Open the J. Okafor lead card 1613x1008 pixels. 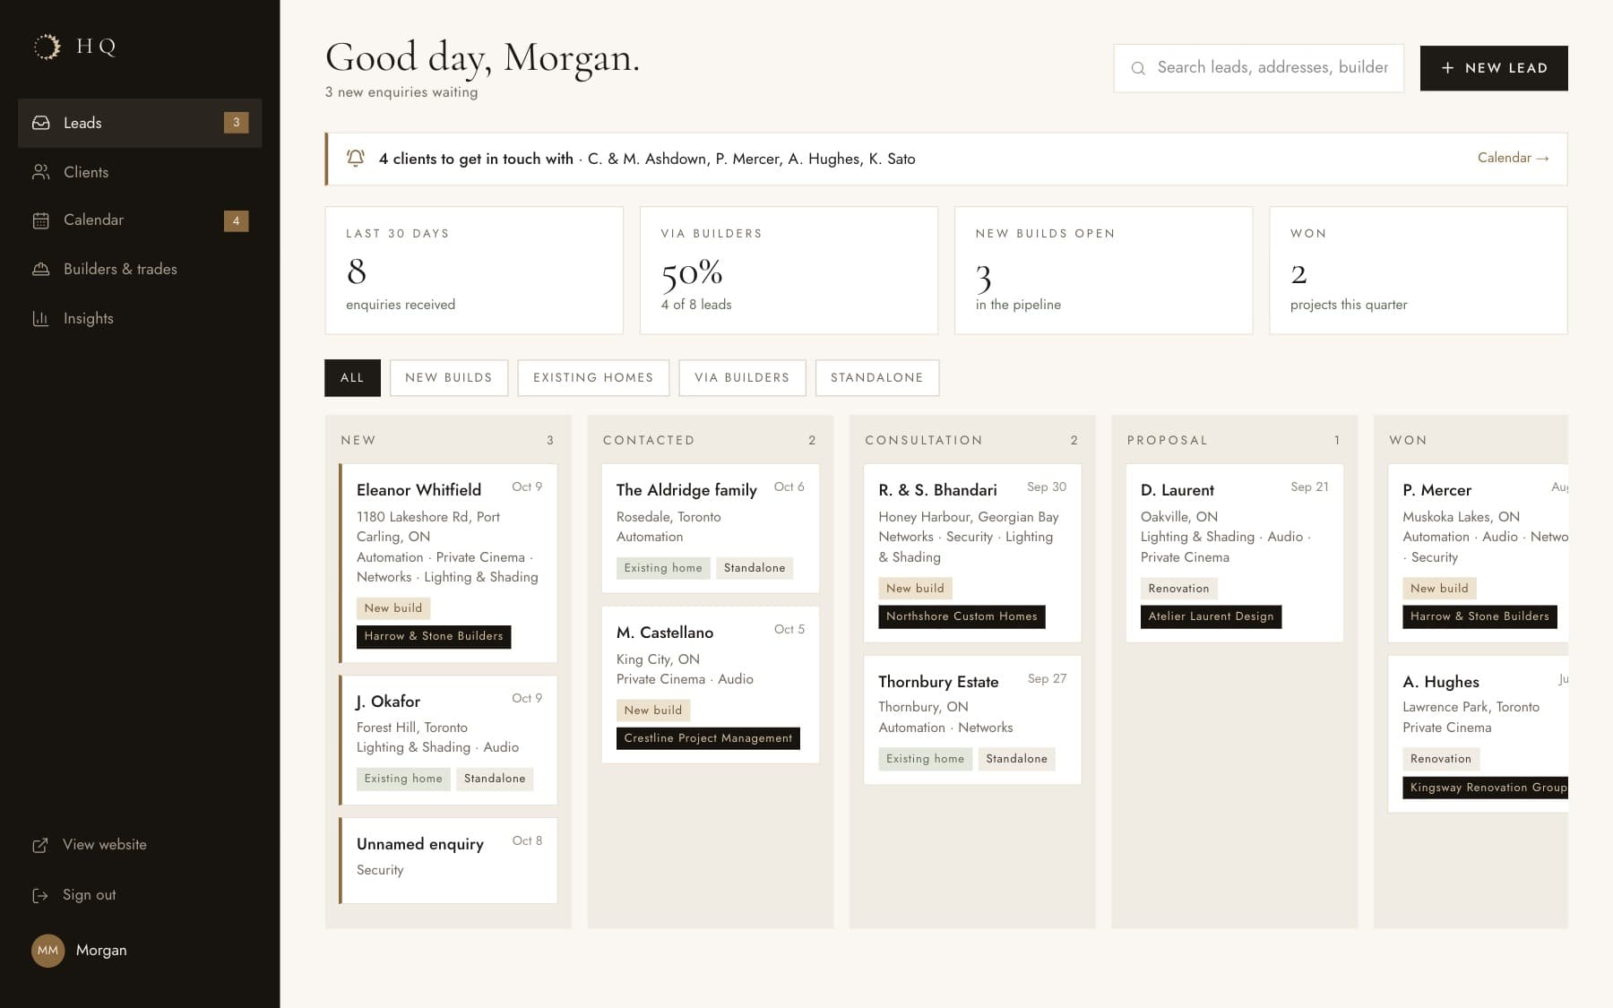point(448,740)
